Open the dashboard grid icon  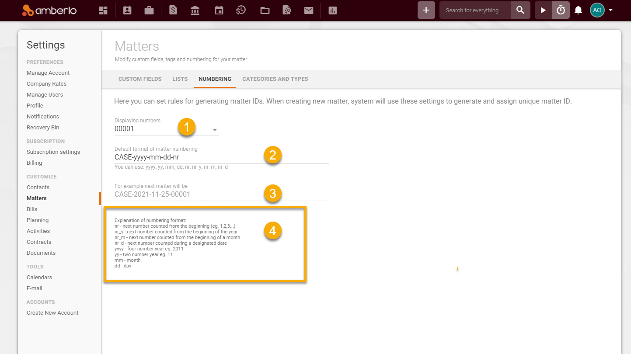click(103, 10)
